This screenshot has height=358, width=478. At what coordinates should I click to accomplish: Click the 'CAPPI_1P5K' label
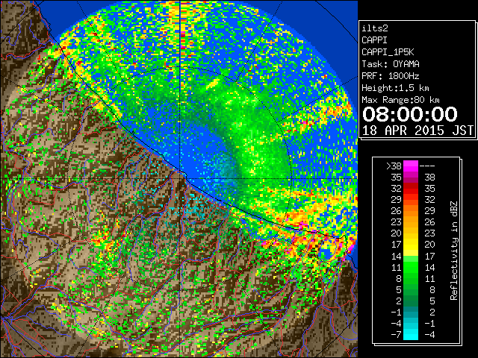[x=388, y=52]
